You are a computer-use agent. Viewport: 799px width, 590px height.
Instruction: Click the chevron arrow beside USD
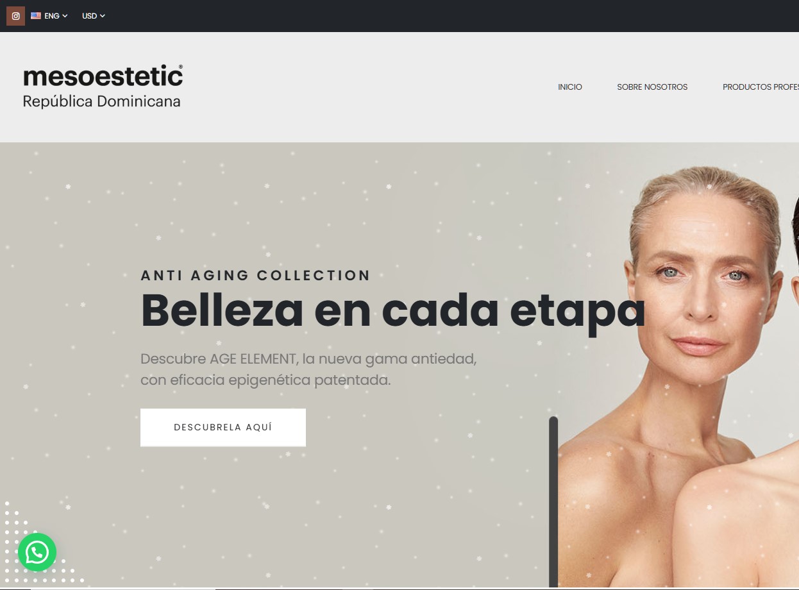(x=103, y=16)
